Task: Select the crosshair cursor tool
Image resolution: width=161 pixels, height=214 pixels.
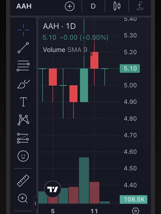Action: [23, 30]
